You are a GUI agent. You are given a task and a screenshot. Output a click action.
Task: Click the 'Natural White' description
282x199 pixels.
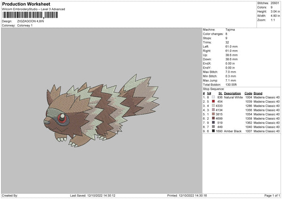[234, 97]
